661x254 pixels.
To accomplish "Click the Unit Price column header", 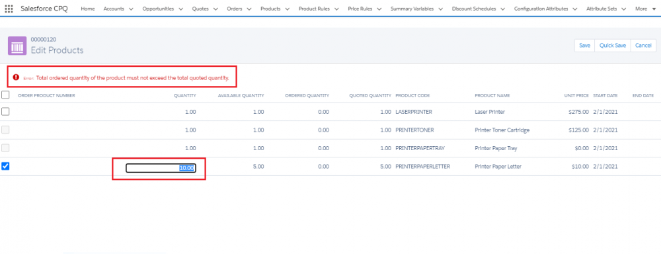I will [576, 96].
